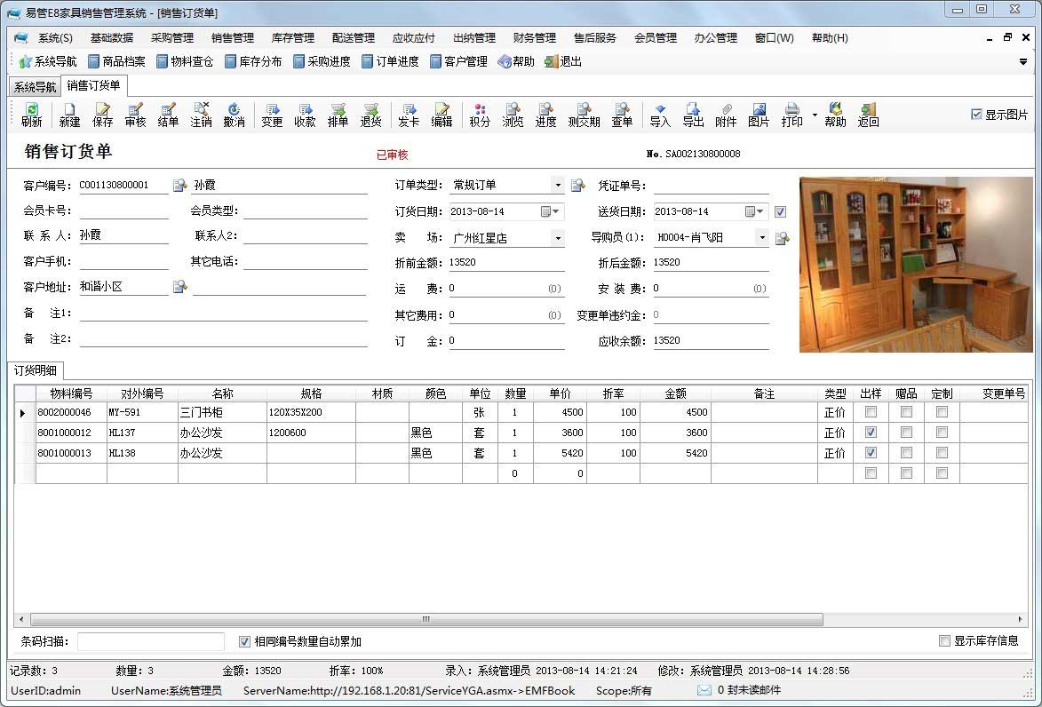Toggle 相同编号数量自动累加 checkbox
The height and width of the screenshot is (707, 1042).
click(244, 641)
